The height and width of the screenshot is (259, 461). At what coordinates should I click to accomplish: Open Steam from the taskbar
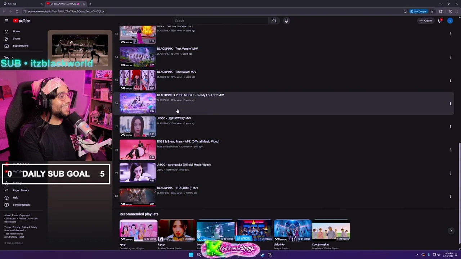[x=262, y=255]
